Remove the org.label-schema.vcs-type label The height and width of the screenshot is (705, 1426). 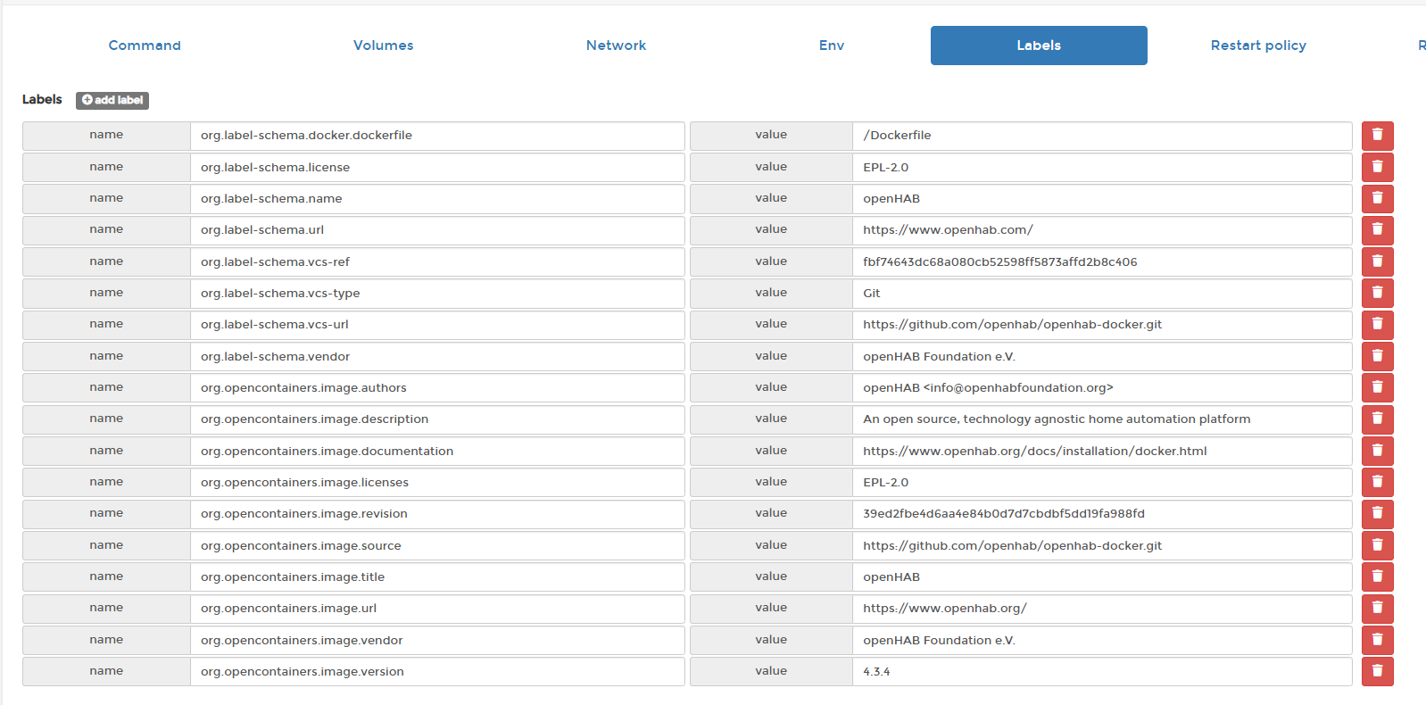click(1377, 293)
